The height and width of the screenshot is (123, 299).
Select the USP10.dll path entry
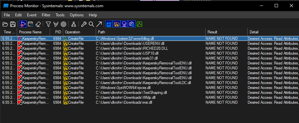pyautogui.click(x=127, y=53)
